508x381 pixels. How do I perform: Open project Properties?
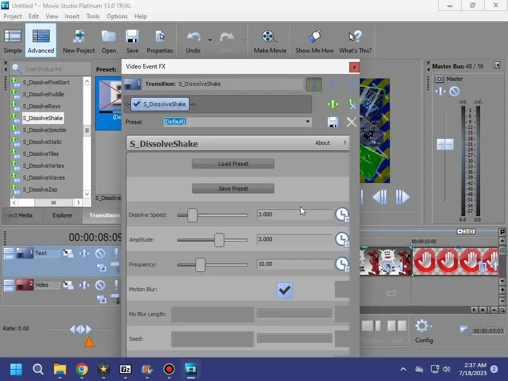pyautogui.click(x=160, y=41)
